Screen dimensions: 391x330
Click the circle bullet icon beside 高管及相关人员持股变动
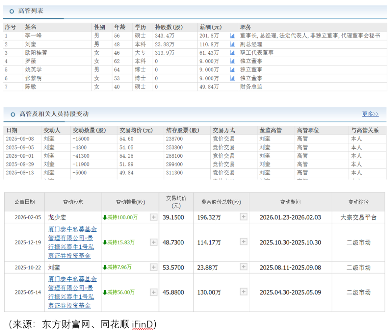pyautogui.click(x=12, y=114)
